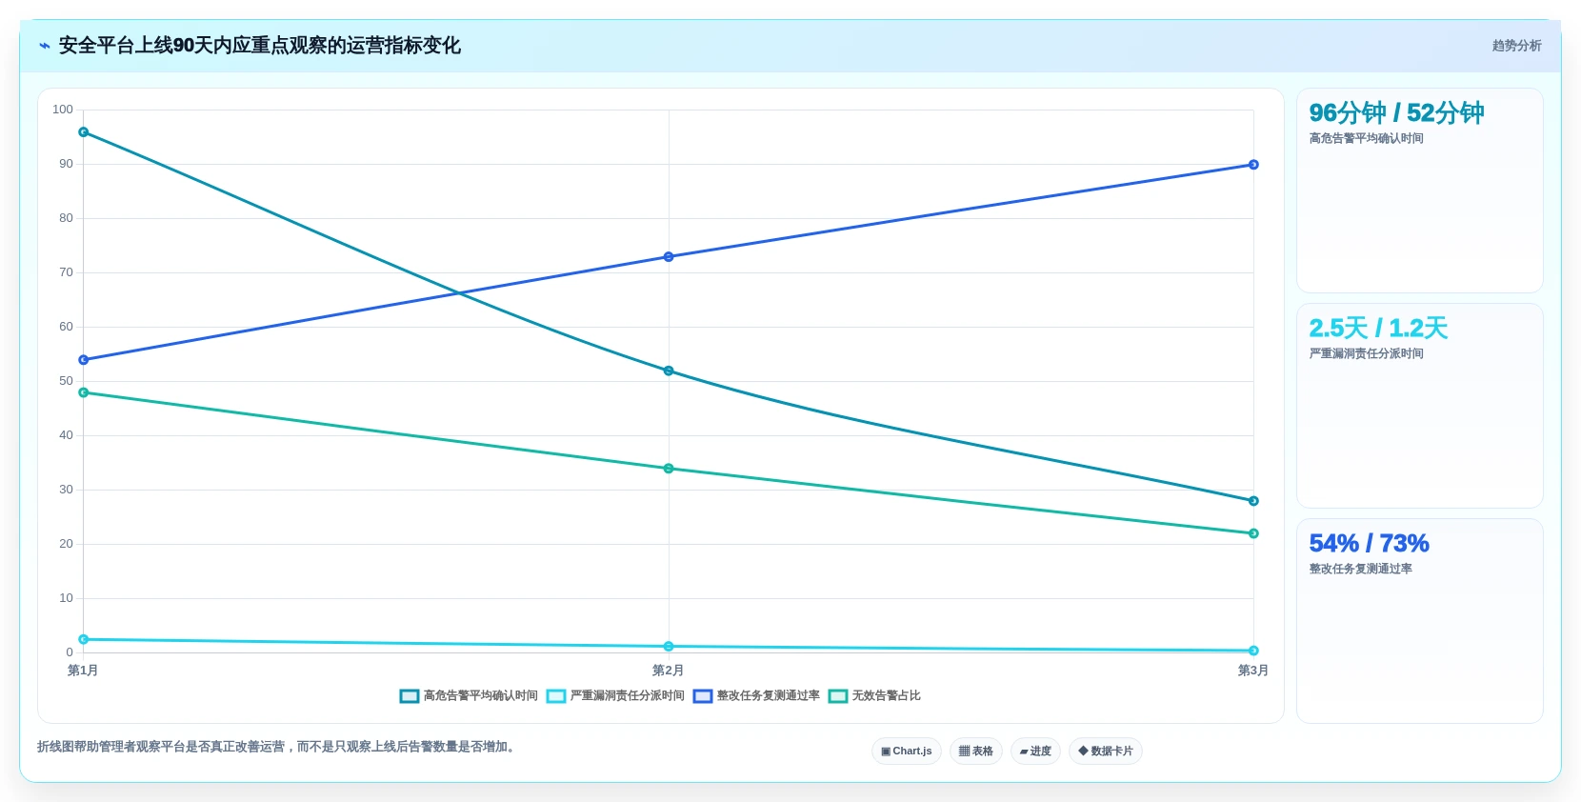Click the 96分钟 / 52分钟 metric value
This screenshot has height=802, width=1581.
tap(1396, 113)
